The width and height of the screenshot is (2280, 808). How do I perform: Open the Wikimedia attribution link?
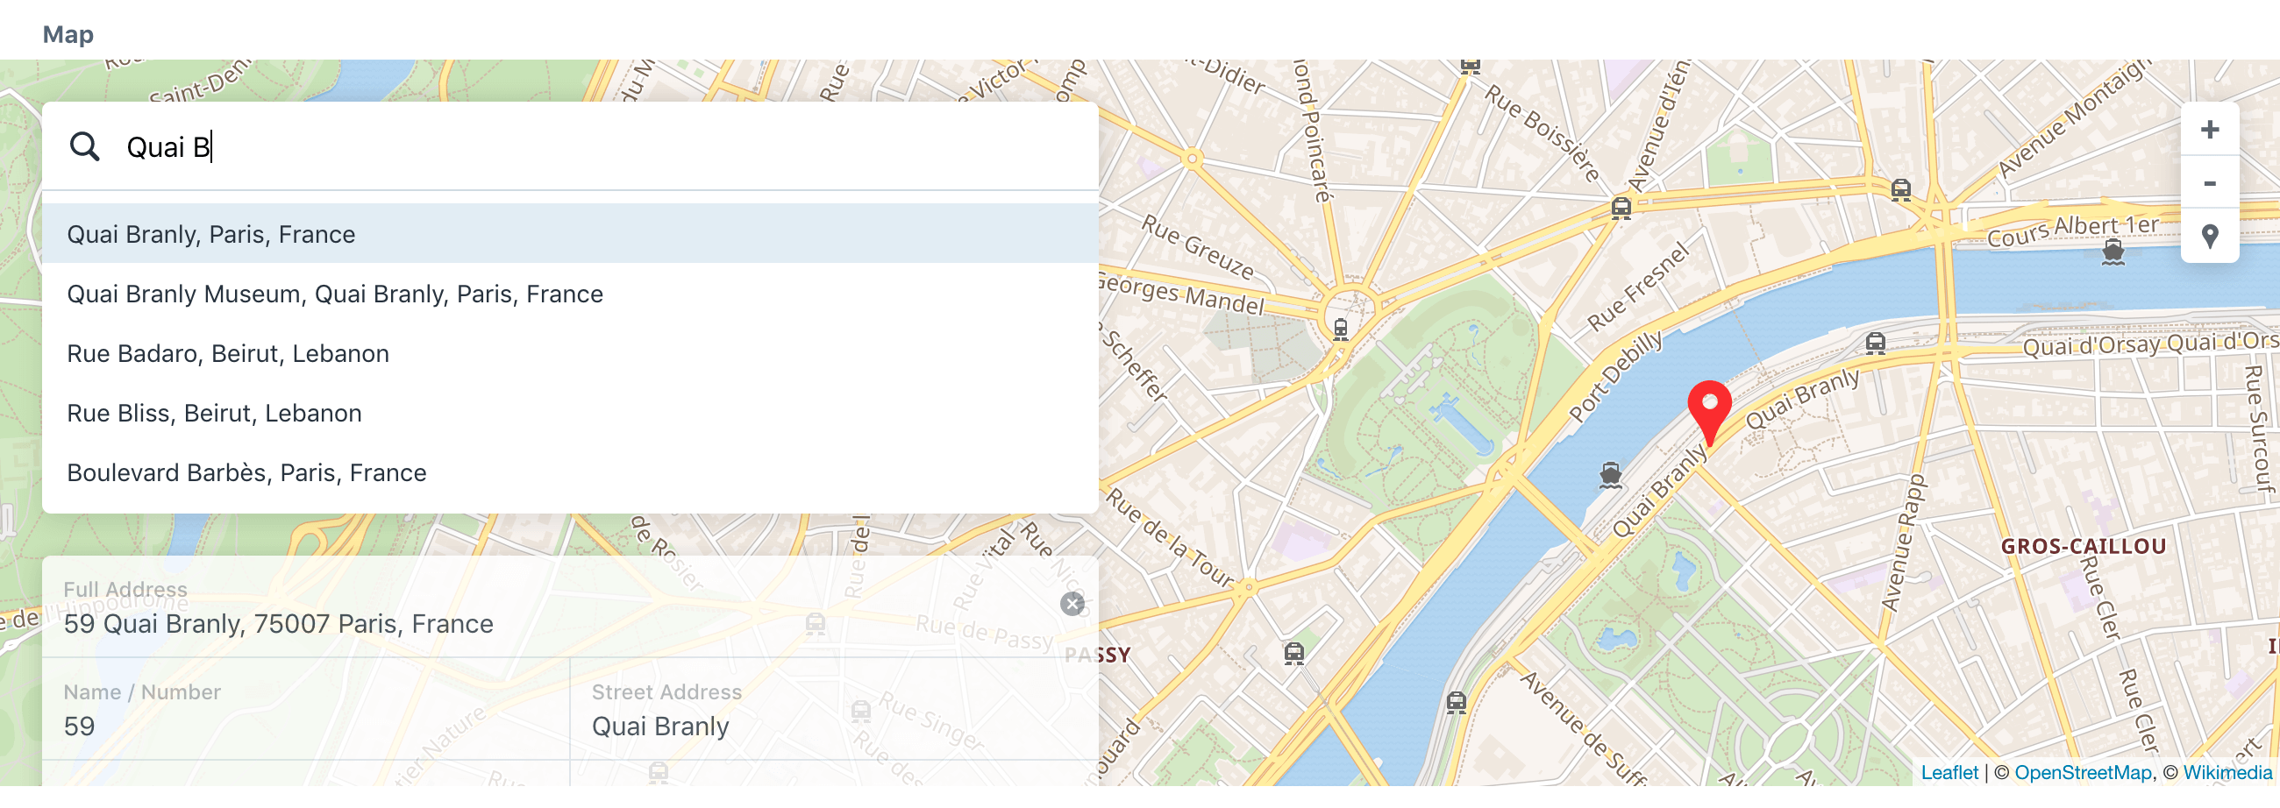[2227, 773]
